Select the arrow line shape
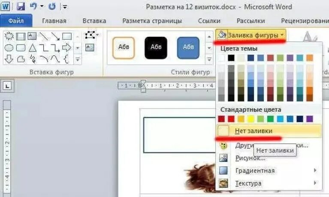Viewport: 329px width, 197px height. 55,36
